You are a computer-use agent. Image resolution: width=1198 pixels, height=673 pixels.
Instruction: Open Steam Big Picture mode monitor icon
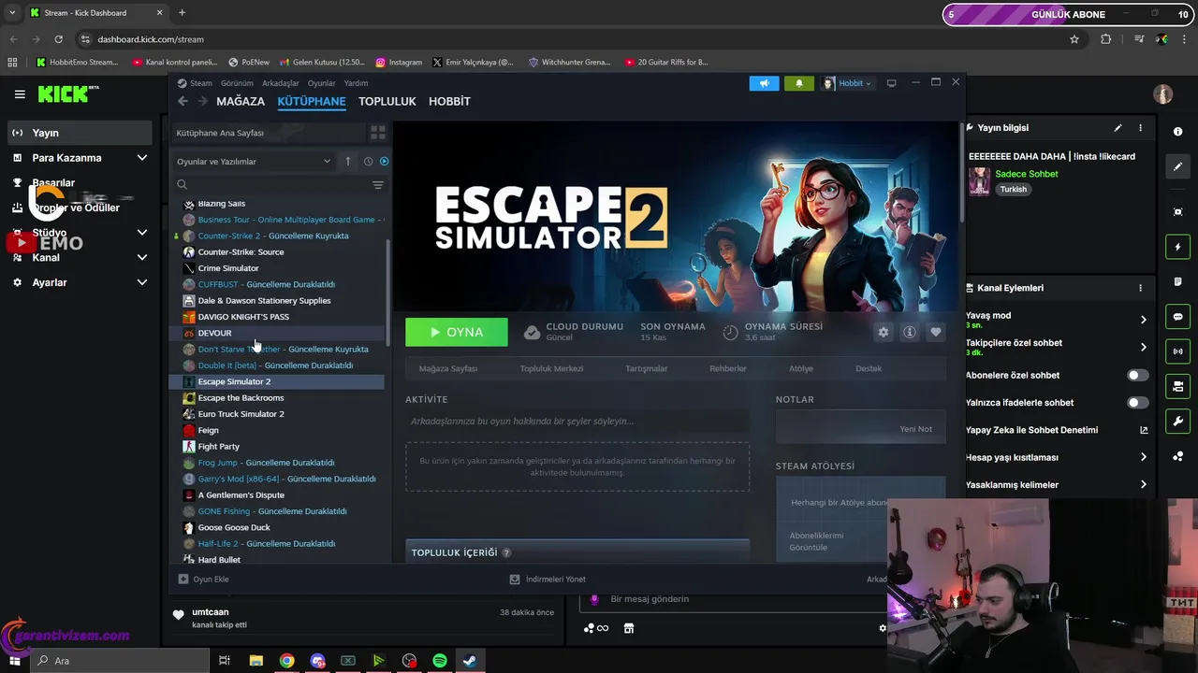891,83
